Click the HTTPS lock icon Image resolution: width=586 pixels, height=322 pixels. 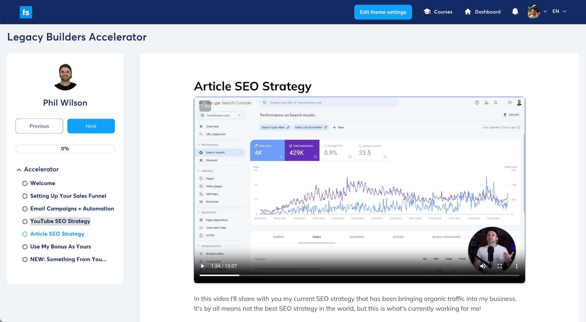(x=201, y=235)
